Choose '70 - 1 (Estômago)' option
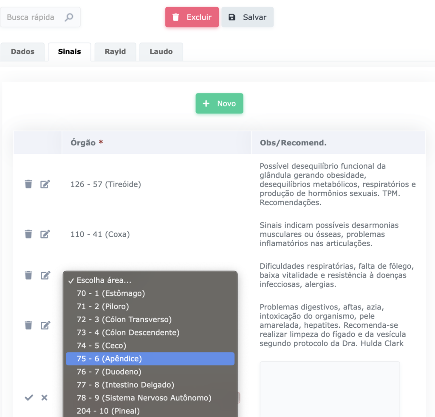Screen dimensions: 435x417 click(150, 293)
